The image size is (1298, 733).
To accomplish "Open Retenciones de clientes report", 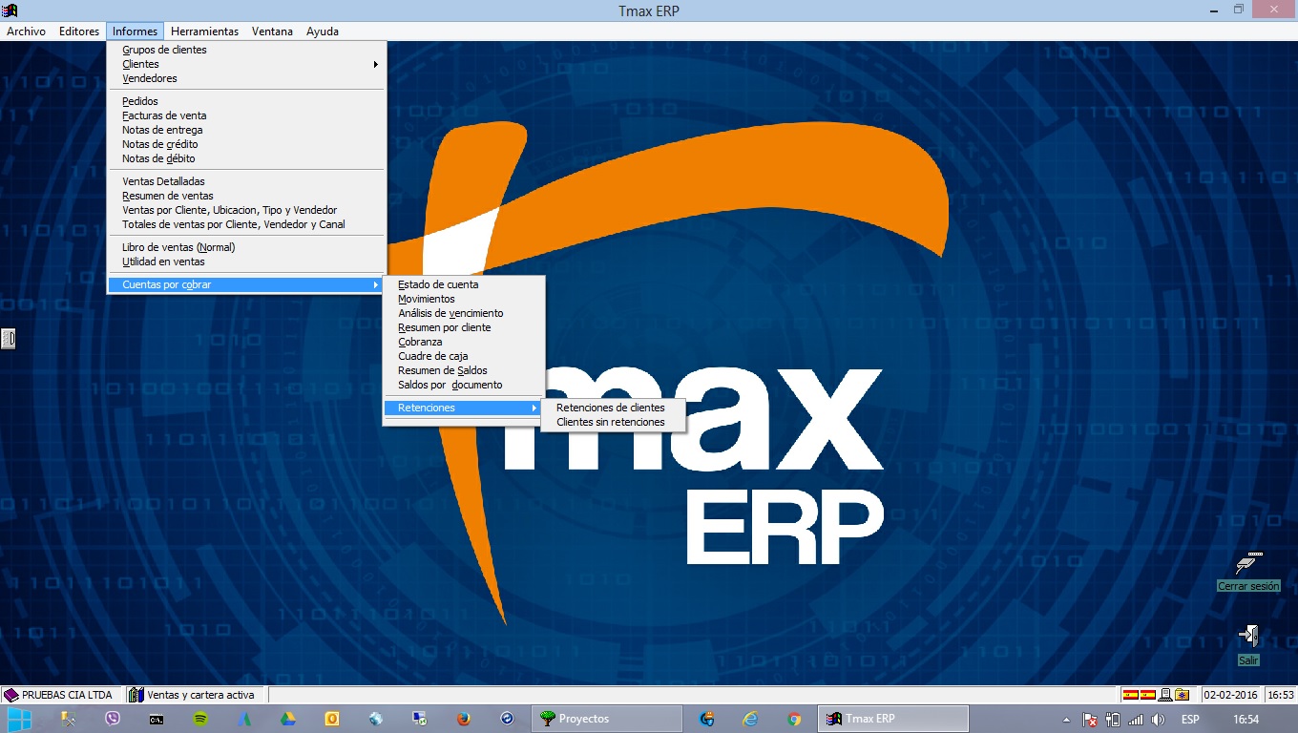I will (x=614, y=408).
